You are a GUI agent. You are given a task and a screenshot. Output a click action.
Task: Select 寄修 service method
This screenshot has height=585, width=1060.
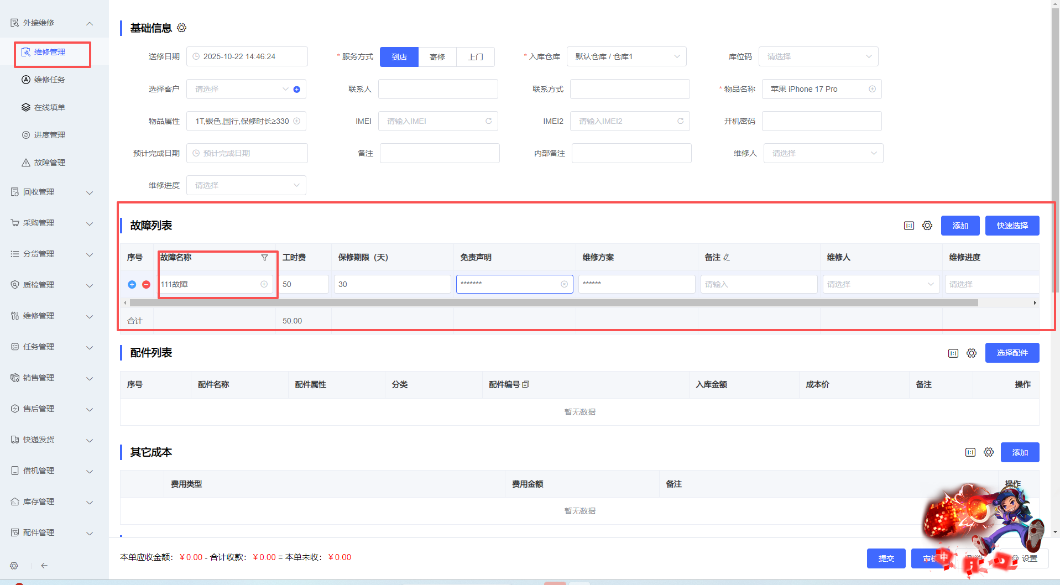point(437,57)
